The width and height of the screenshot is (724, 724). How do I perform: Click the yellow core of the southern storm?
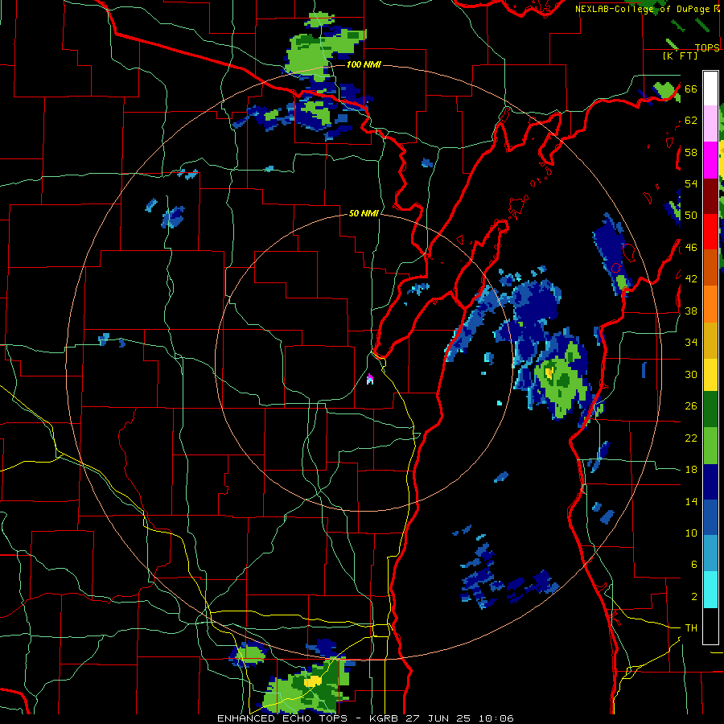click(313, 681)
